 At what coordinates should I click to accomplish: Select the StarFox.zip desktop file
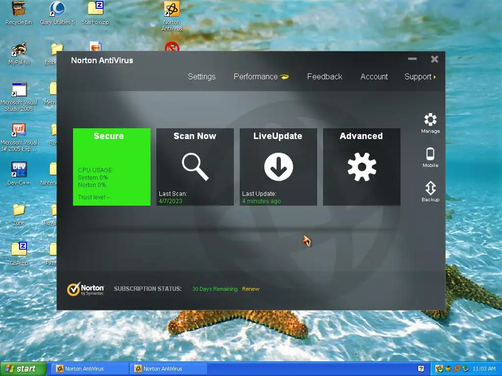(96, 13)
